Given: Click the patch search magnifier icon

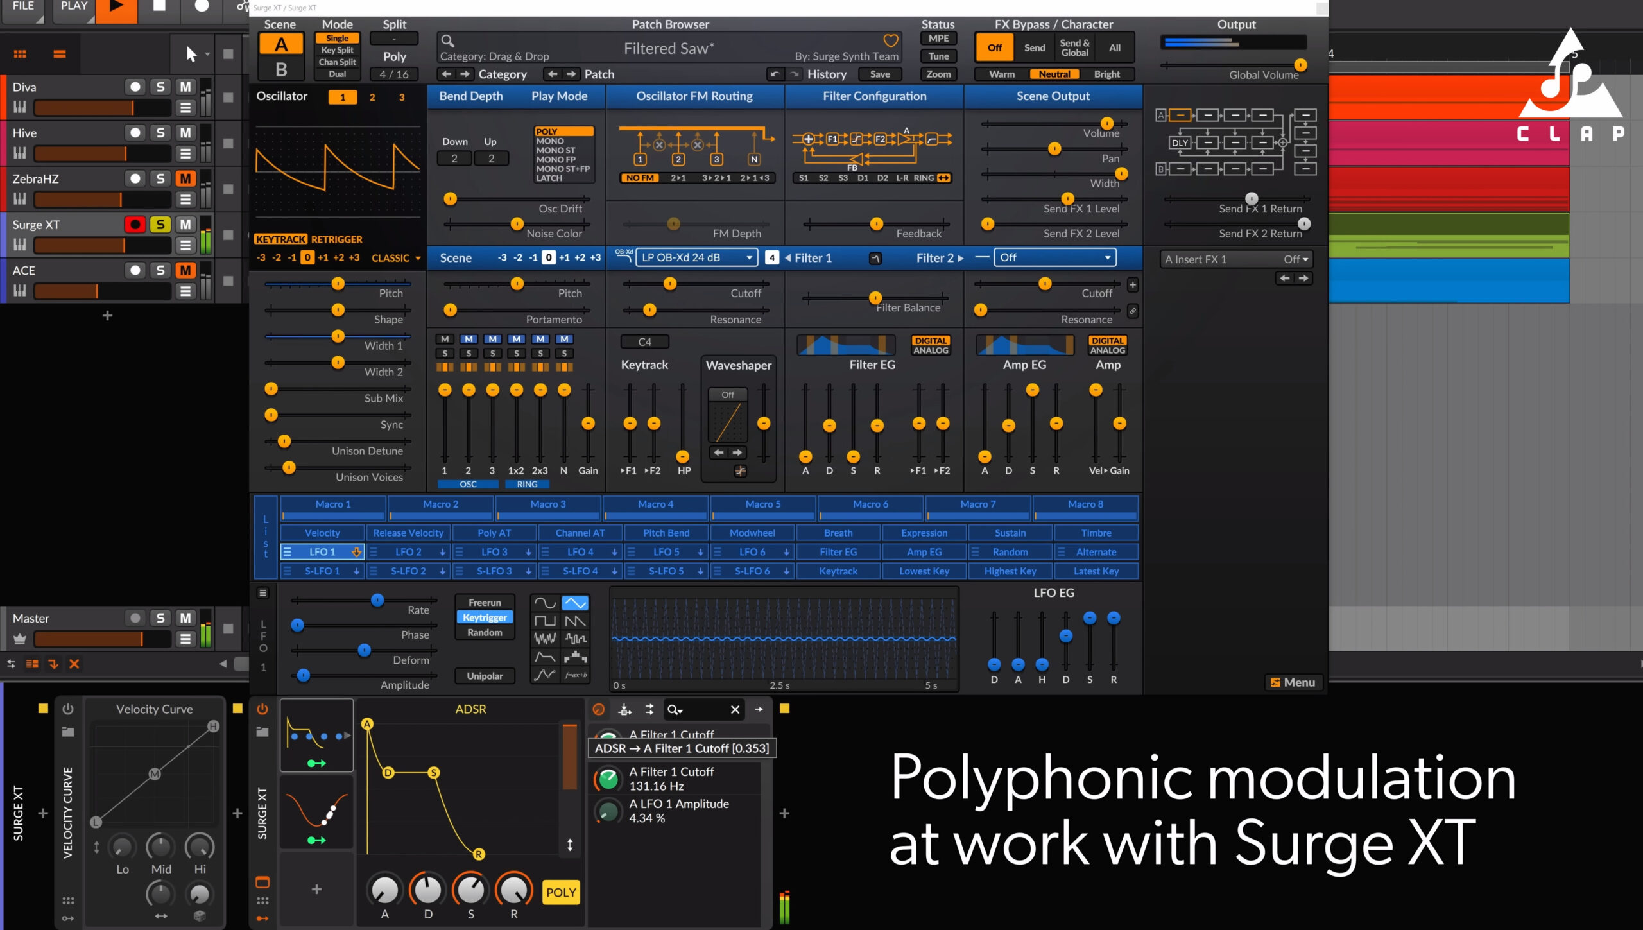Looking at the screenshot, I should click(x=448, y=40).
